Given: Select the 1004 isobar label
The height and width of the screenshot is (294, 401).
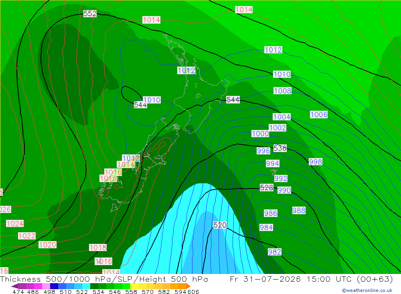Looking at the screenshot, I should point(282,117).
